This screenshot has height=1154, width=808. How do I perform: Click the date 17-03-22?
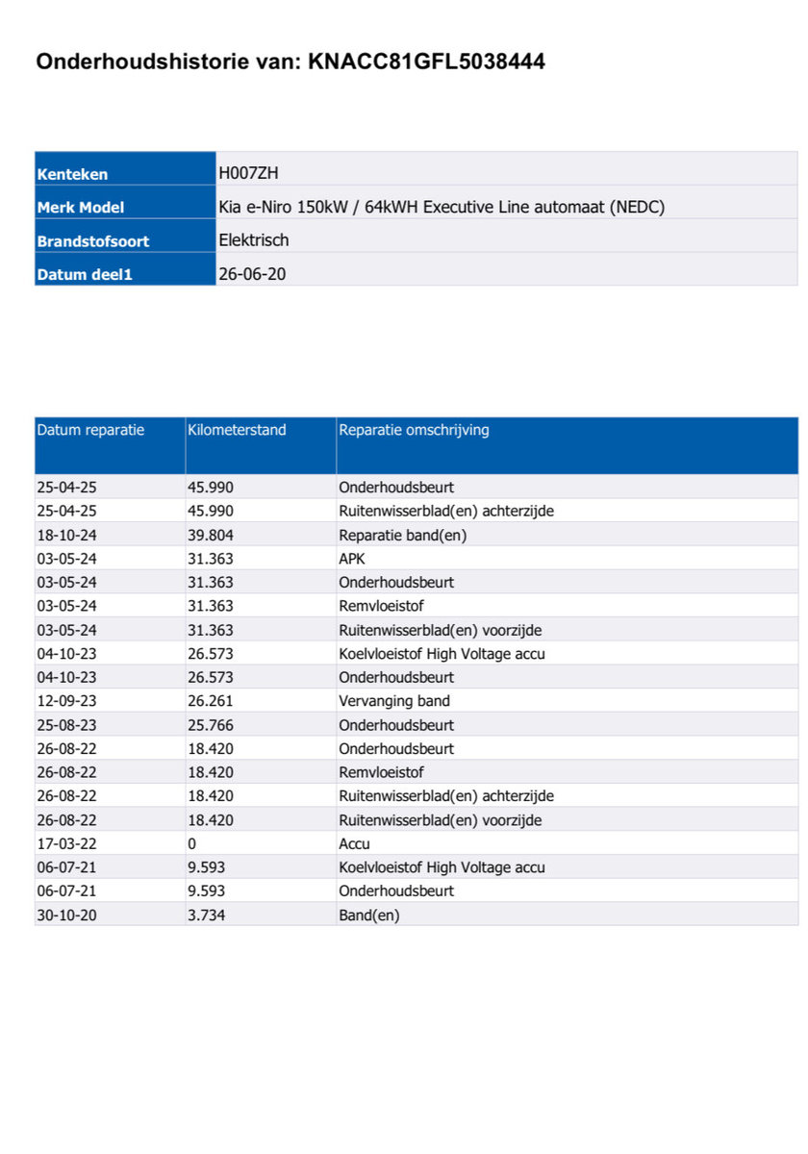pos(66,843)
